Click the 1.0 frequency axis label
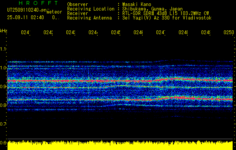 point(3,68)
